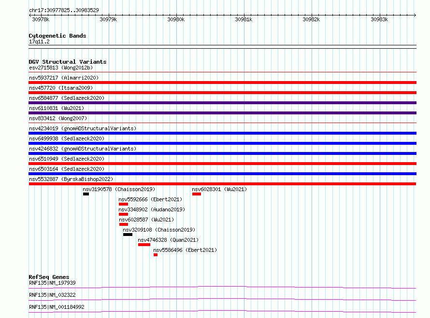Click the 30978k ruler tick label
The height and width of the screenshot is (318, 430).
tap(41, 19)
